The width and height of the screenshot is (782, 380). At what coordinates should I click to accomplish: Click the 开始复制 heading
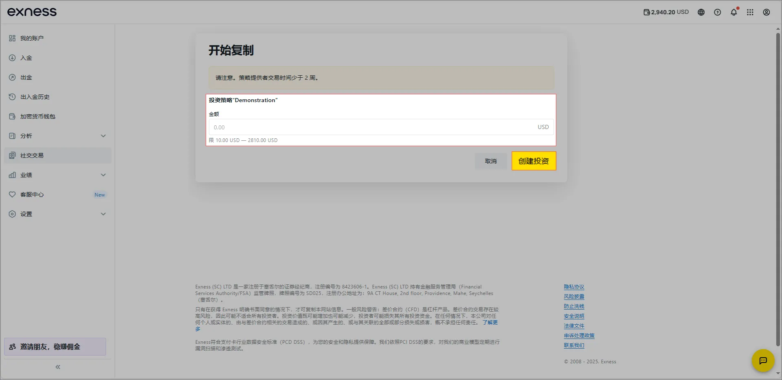coord(231,50)
